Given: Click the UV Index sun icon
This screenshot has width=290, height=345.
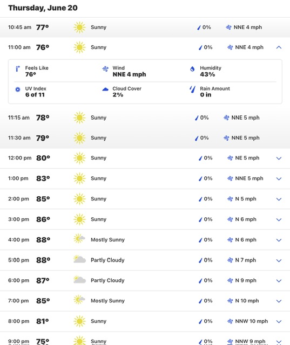Looking at the screenshot, I should point(18,89).
